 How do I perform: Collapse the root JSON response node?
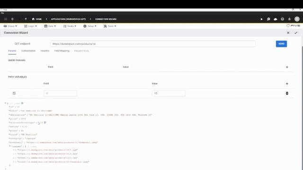coord(5,103)
